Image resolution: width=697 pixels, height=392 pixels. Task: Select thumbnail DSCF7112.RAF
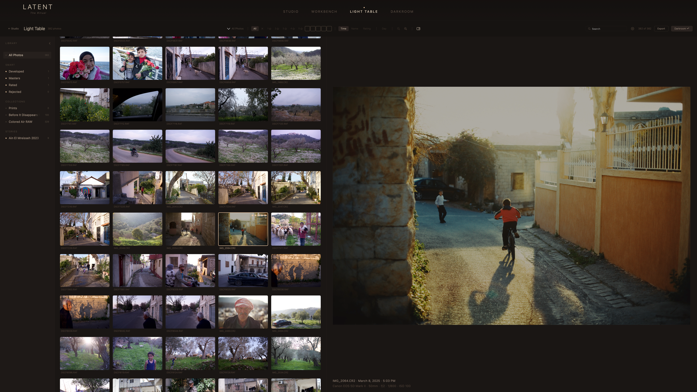pyautogui.click(x=137, y=105)
